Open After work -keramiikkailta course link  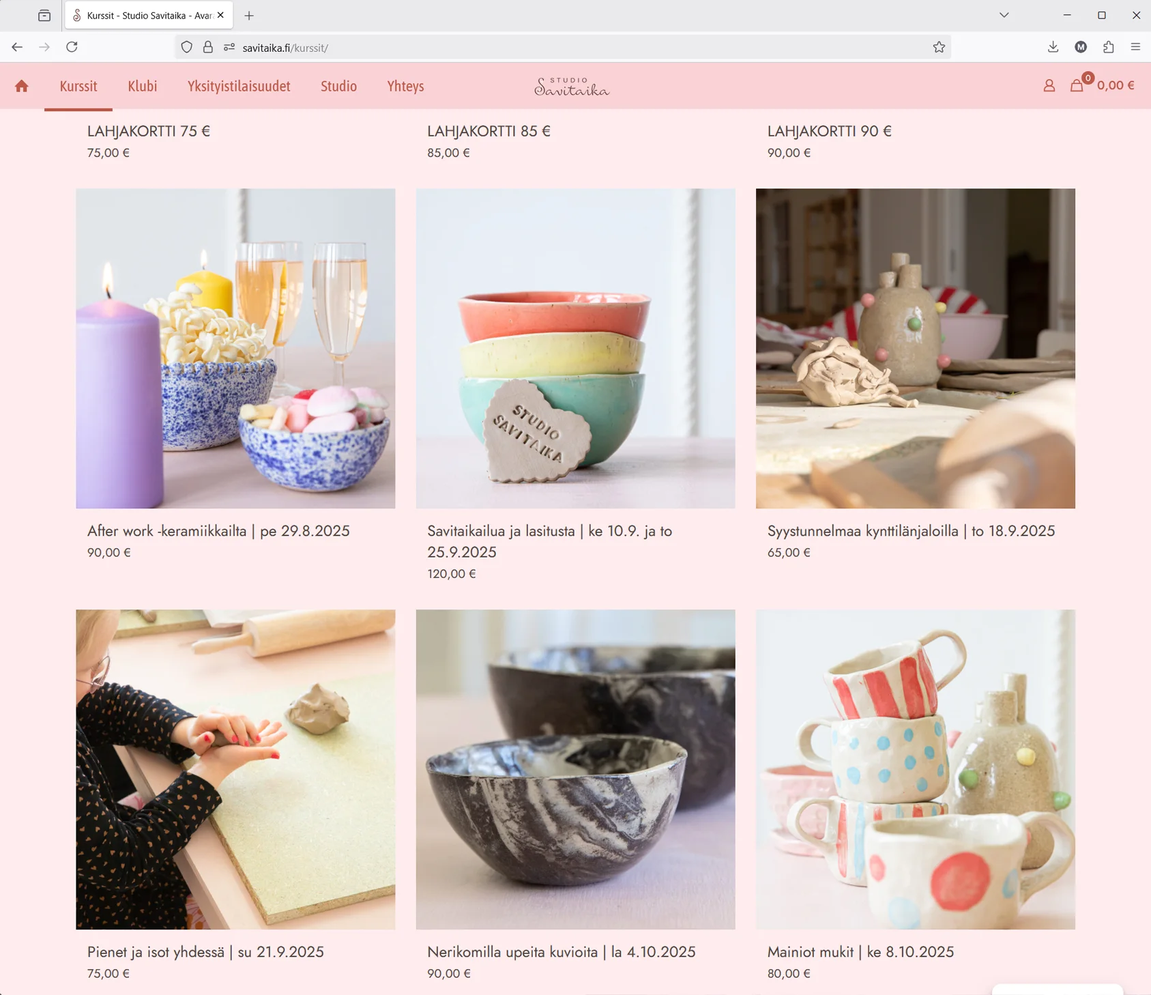[218, 531]
